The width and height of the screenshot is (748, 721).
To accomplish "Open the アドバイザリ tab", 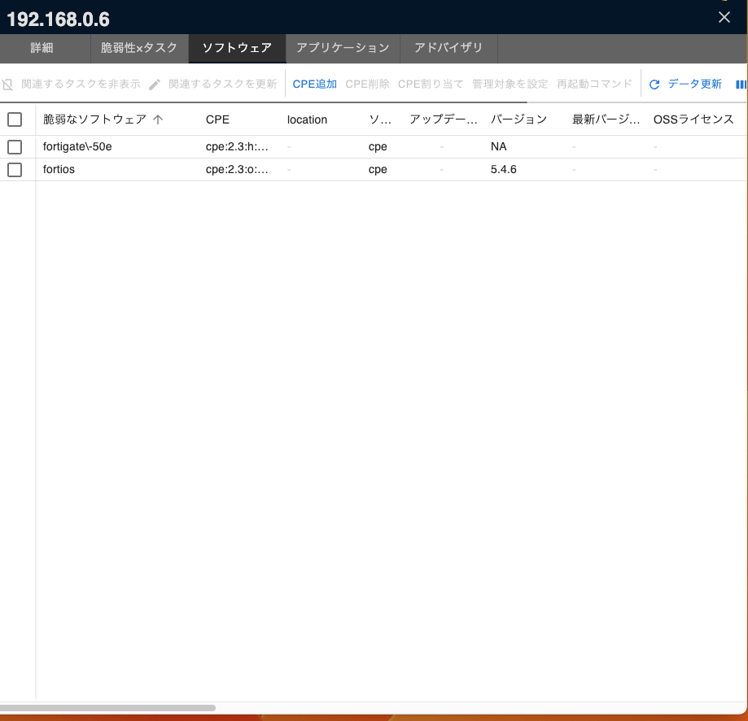I will pyautogui.click(x=448, y=48).
